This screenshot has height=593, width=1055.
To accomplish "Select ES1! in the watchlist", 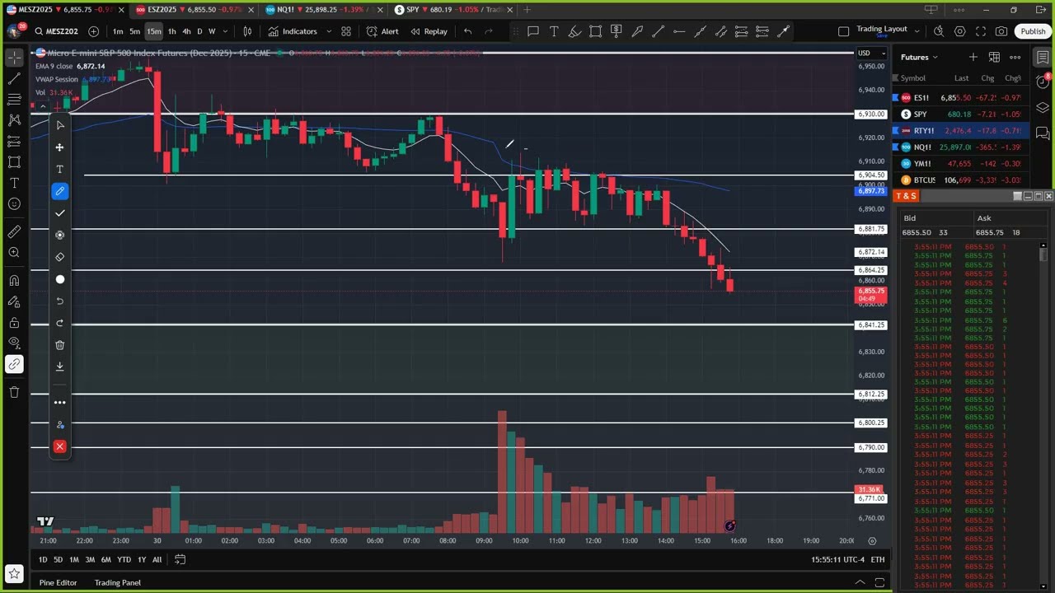I will (961, 97).
